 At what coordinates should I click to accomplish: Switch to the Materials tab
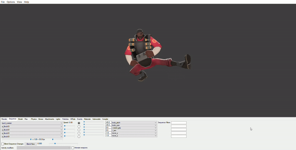pos(87,119)
